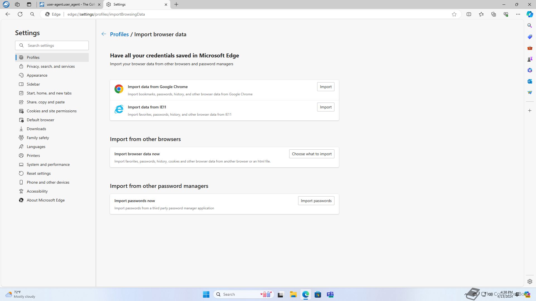The width and height of the screenshot is (536, 301).
Task: Open Workspaces icon in title bar
Action: tap(17, 4)
